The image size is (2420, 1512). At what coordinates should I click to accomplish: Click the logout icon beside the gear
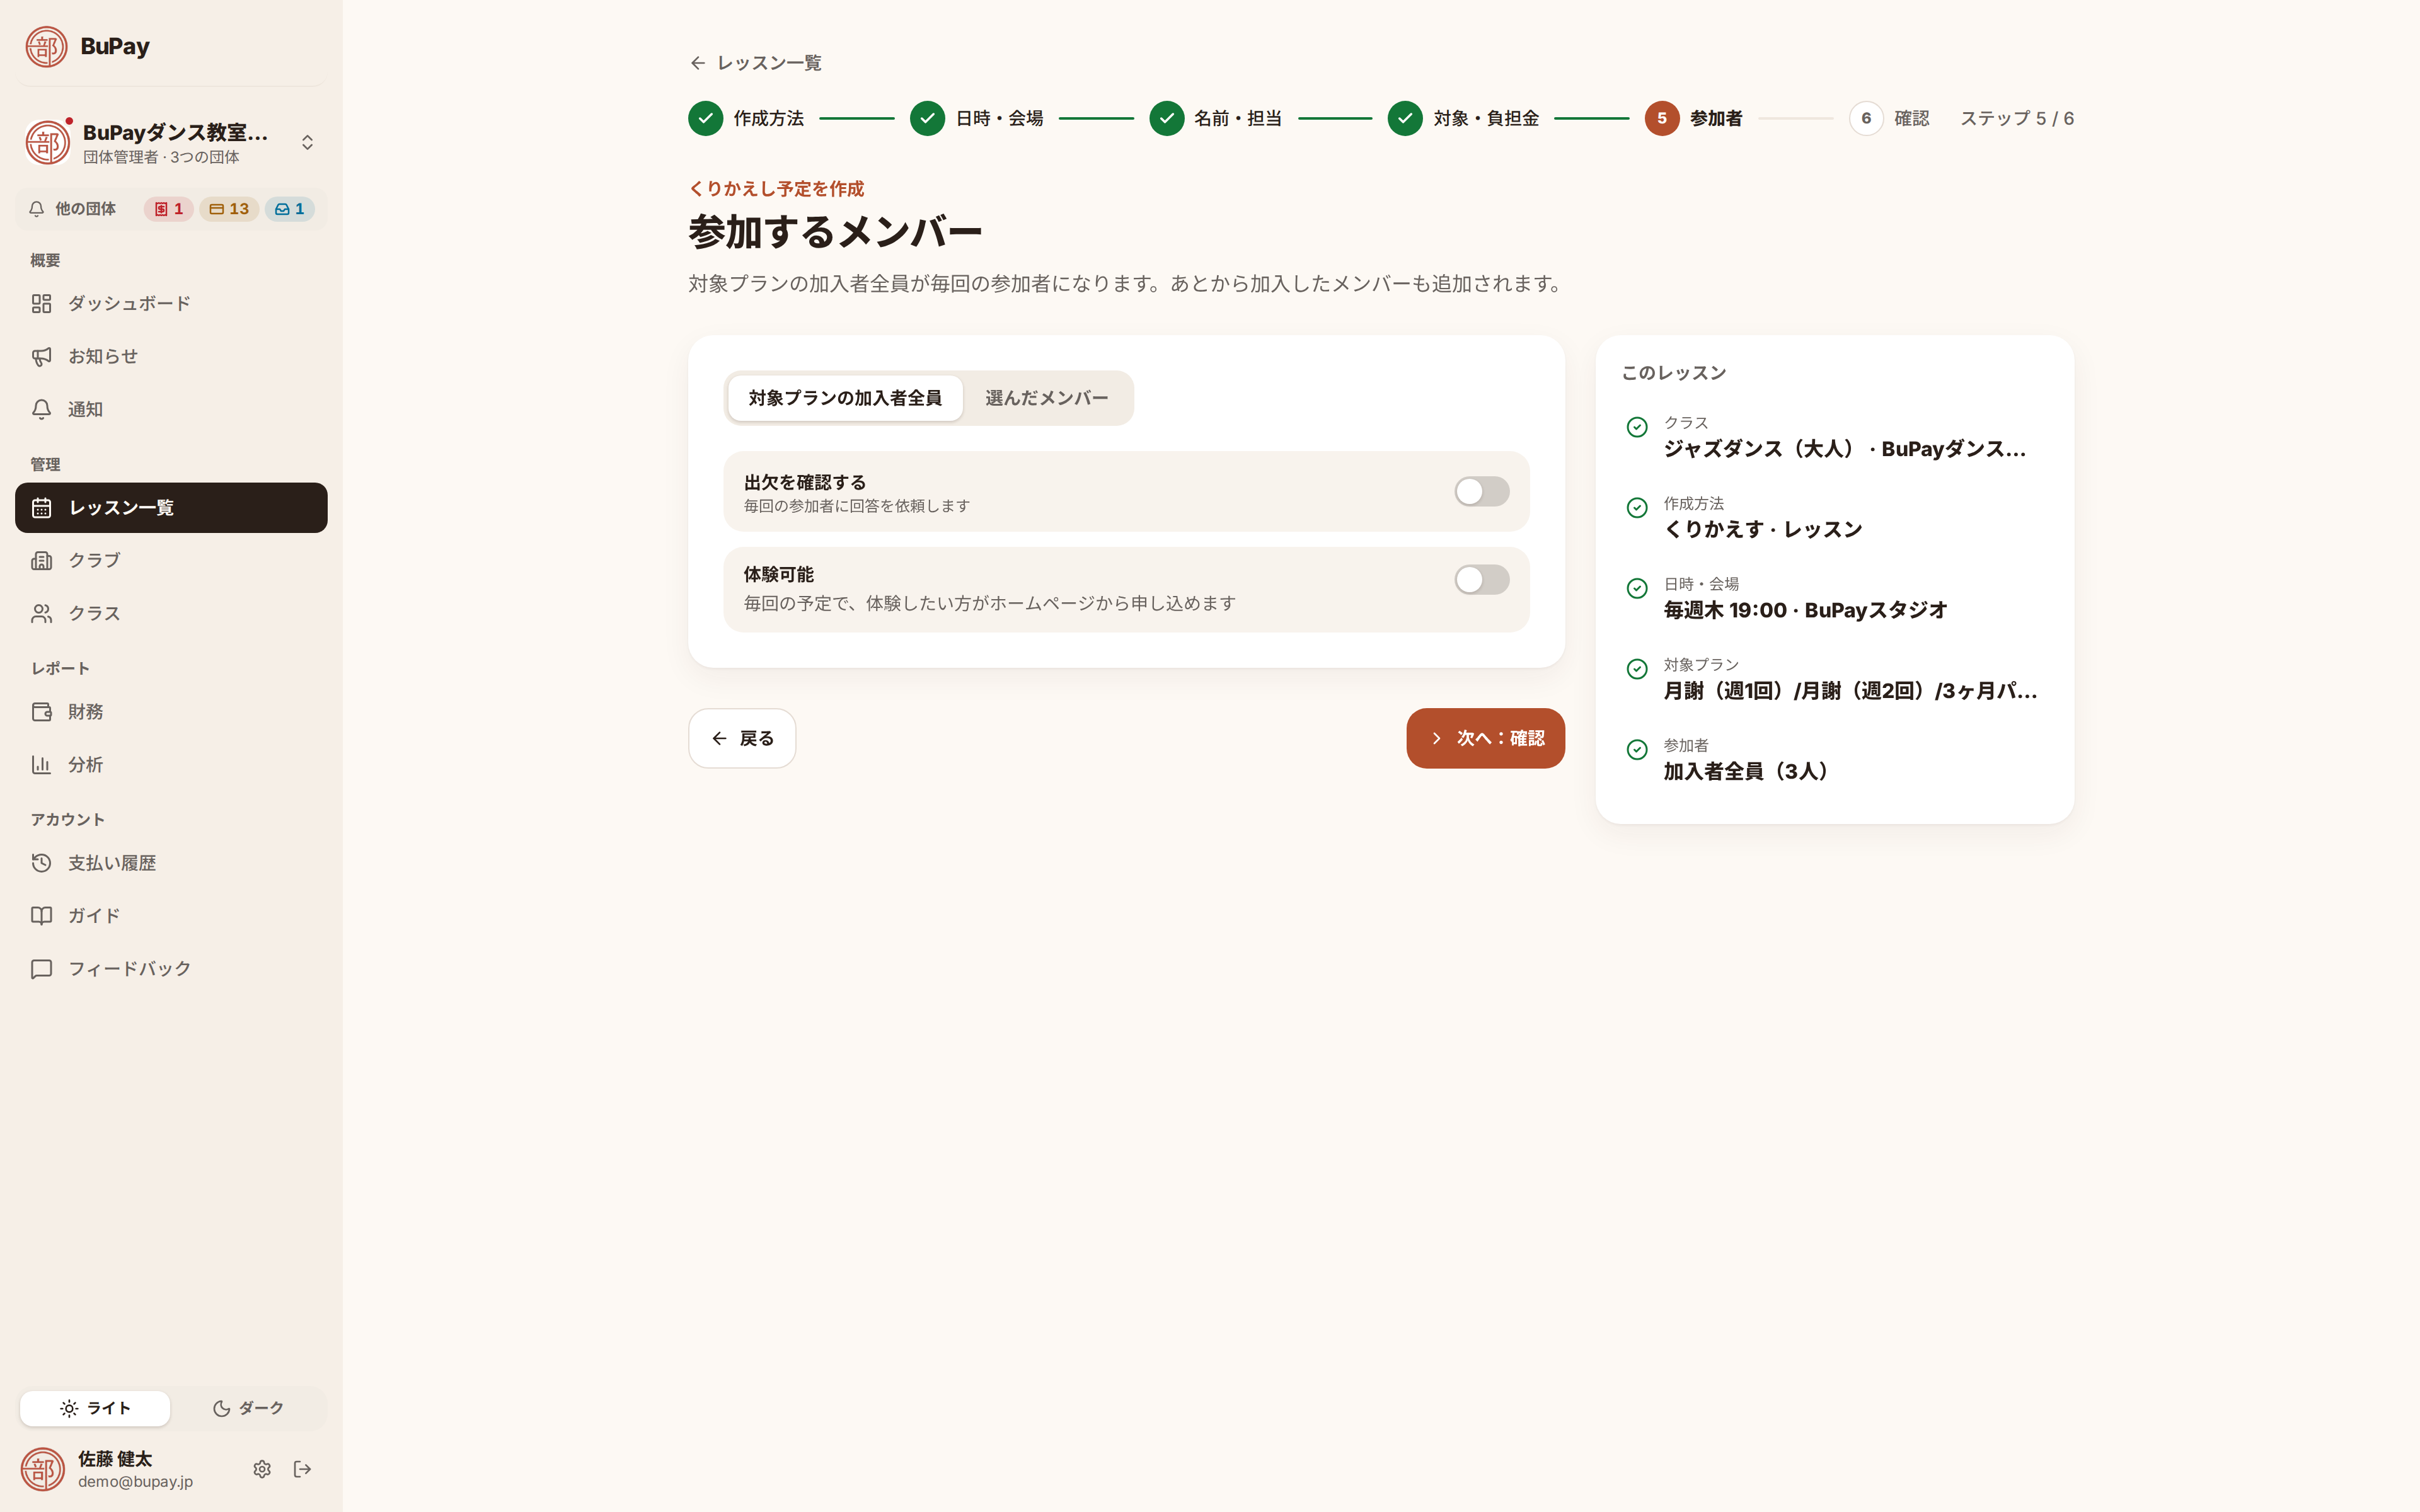303,1469
